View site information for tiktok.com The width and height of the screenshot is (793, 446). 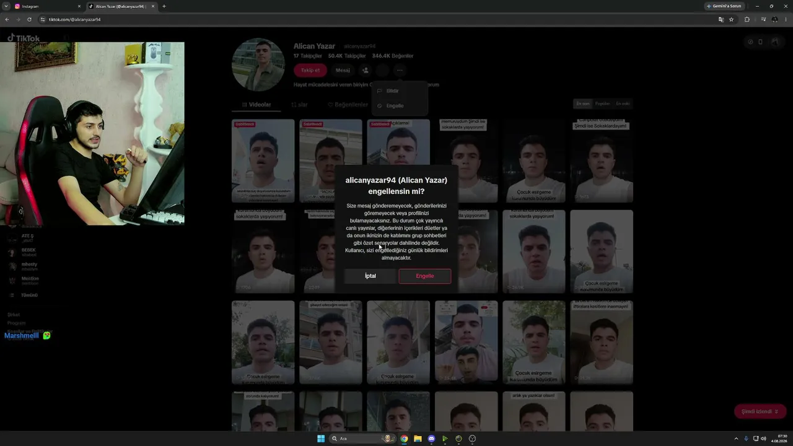tap(43, 19)
